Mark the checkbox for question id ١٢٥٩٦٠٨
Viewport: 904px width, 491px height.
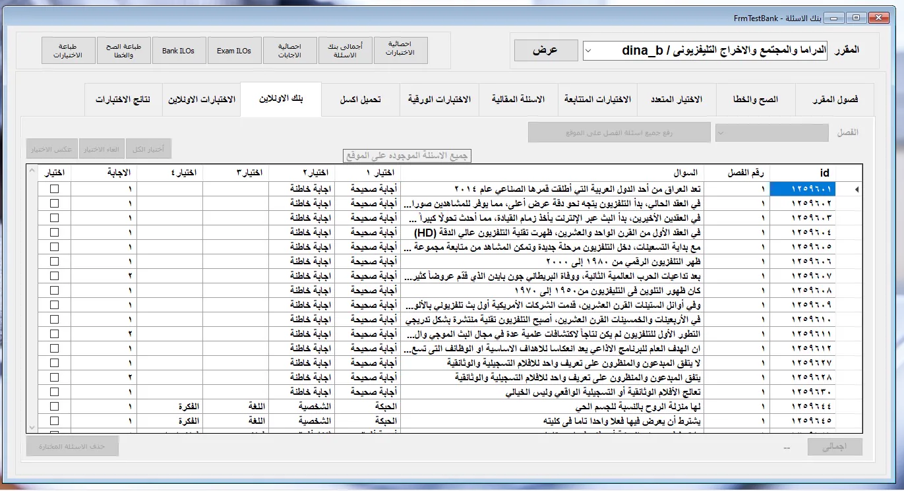(54, 291)
